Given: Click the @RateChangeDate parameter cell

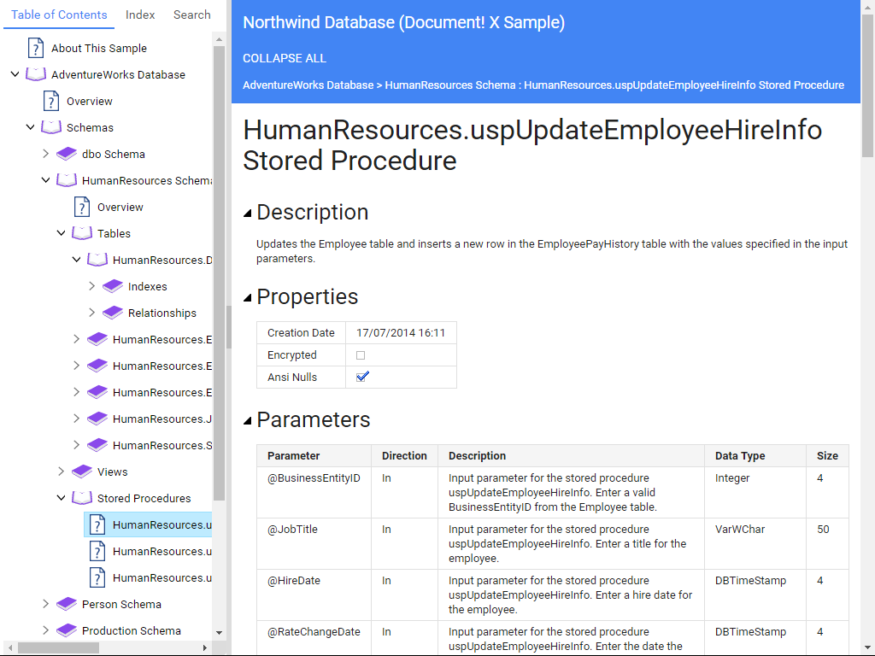Looking at the screenshot, I should tap(314, 639).
